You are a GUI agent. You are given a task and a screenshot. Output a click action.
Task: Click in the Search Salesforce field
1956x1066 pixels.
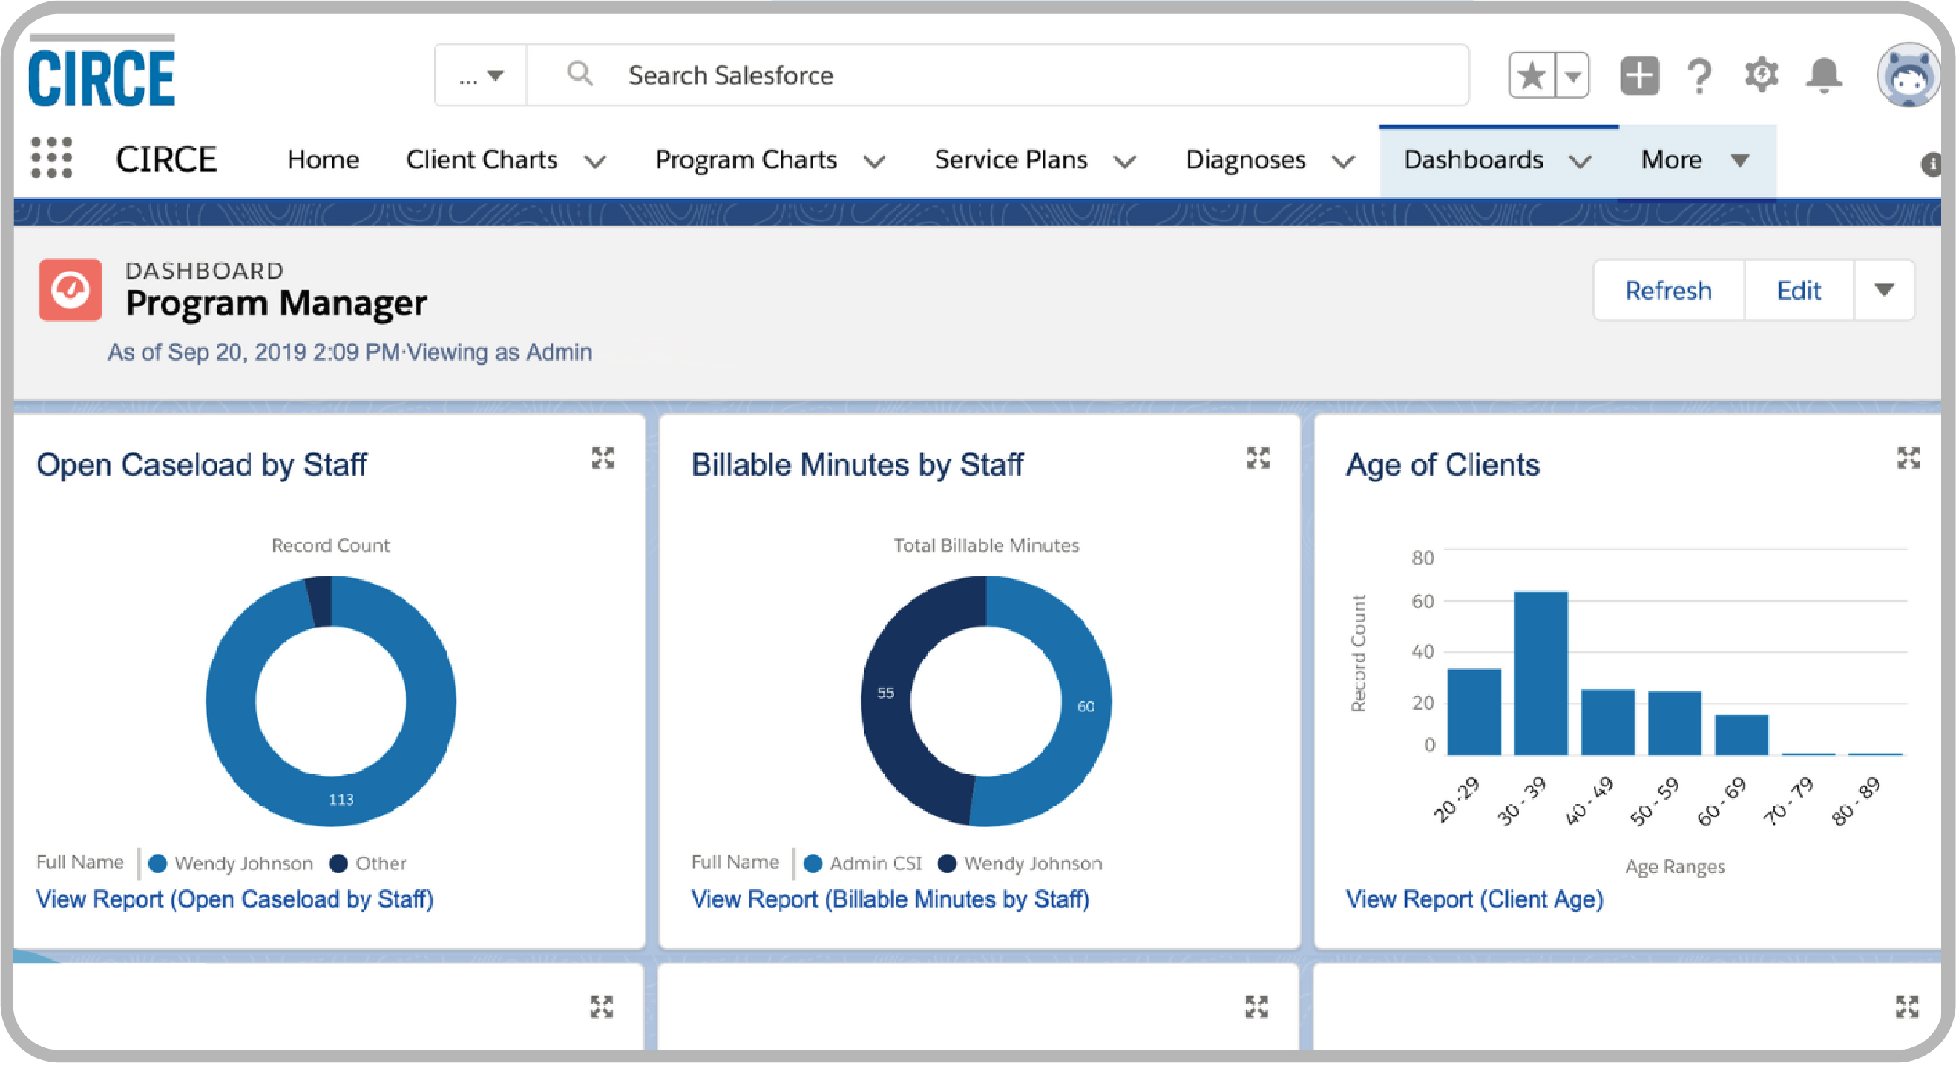[x=998, y=75]
